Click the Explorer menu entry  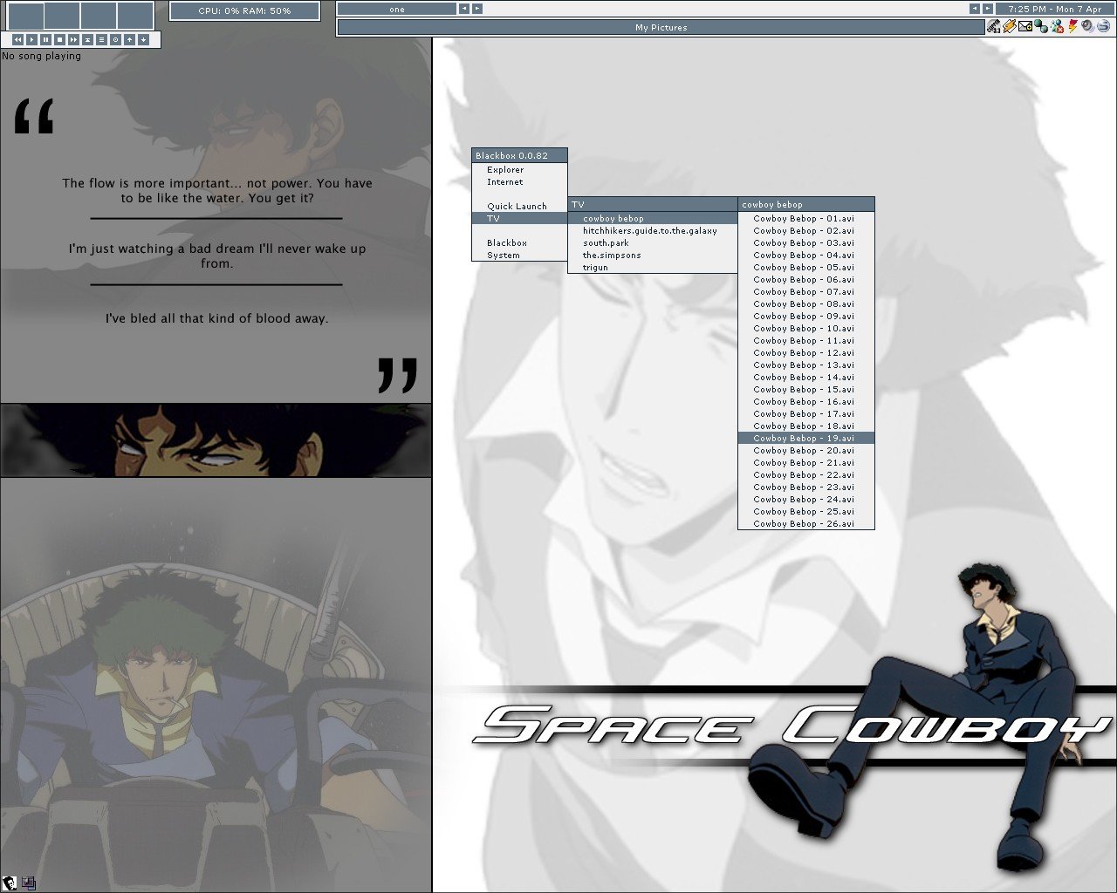(x=519, y=170)
